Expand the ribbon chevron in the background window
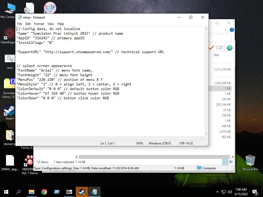Image resolution: width=263 pixels, height=197 pixels. pyautogui.click(x=226, y=30)
